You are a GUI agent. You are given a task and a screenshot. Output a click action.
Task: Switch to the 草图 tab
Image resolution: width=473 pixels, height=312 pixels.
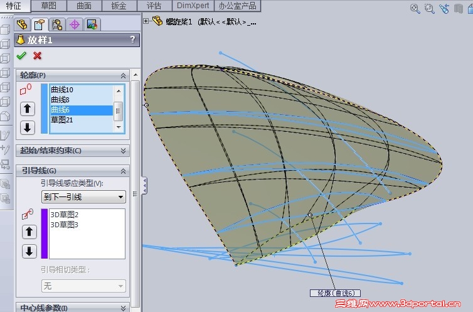[48, 6]
